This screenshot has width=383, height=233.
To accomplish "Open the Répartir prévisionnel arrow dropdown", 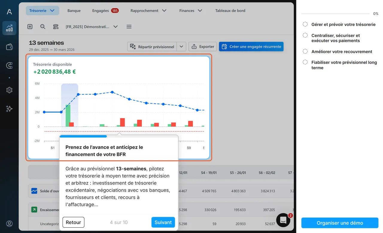I will click(181, 47).
